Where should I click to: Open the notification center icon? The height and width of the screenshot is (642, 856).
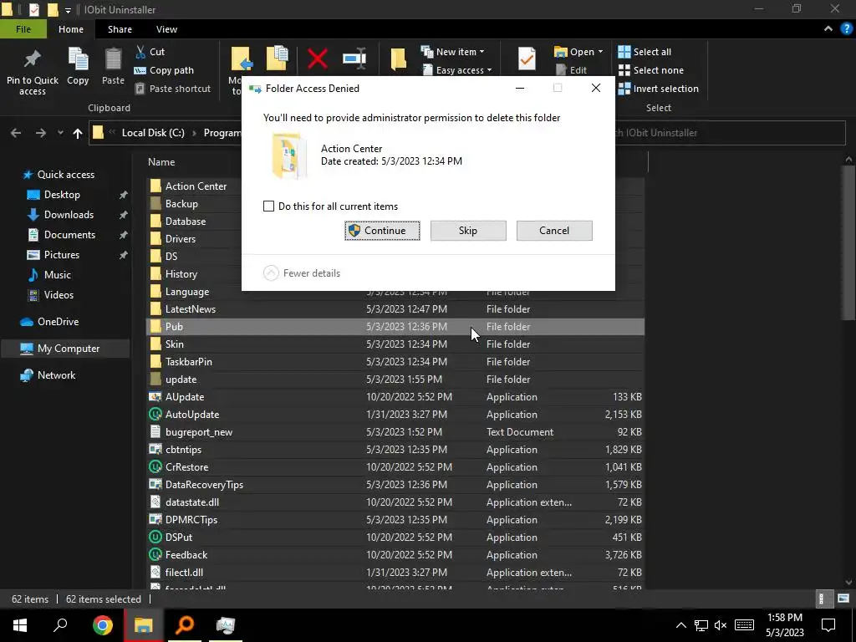click(828, 625)
